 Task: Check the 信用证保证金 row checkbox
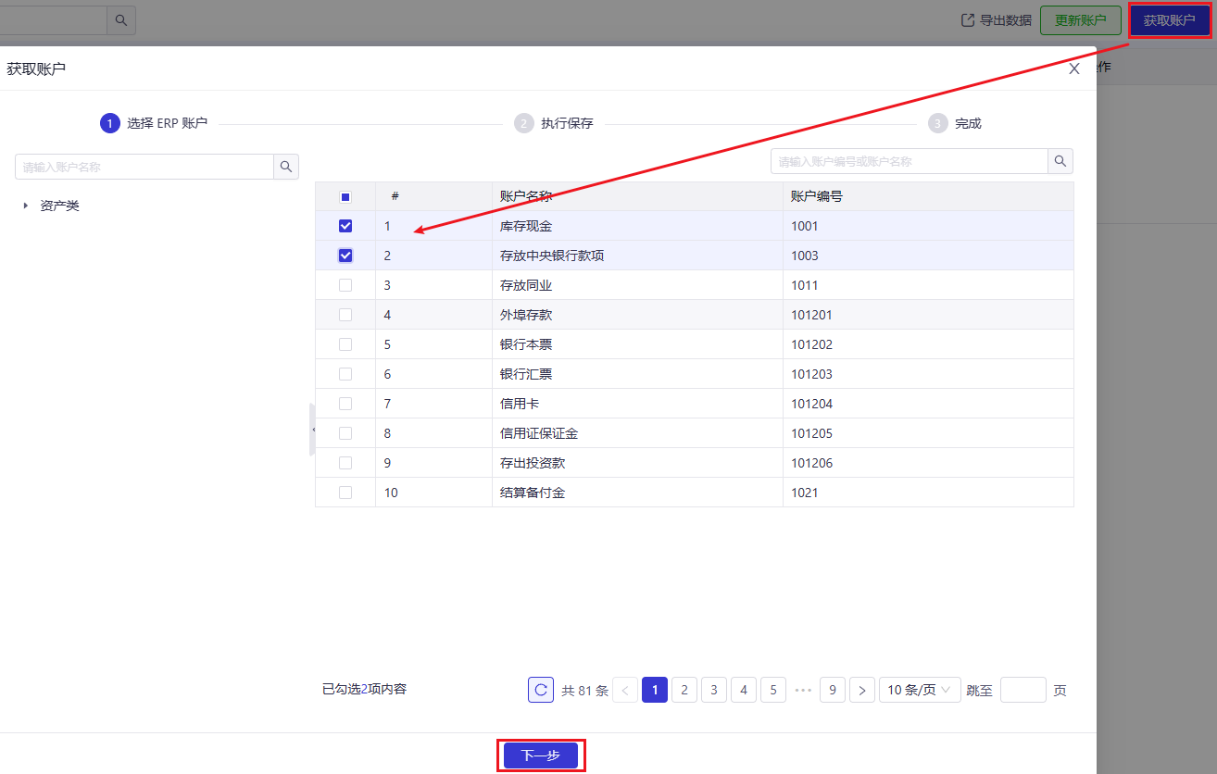345,433
